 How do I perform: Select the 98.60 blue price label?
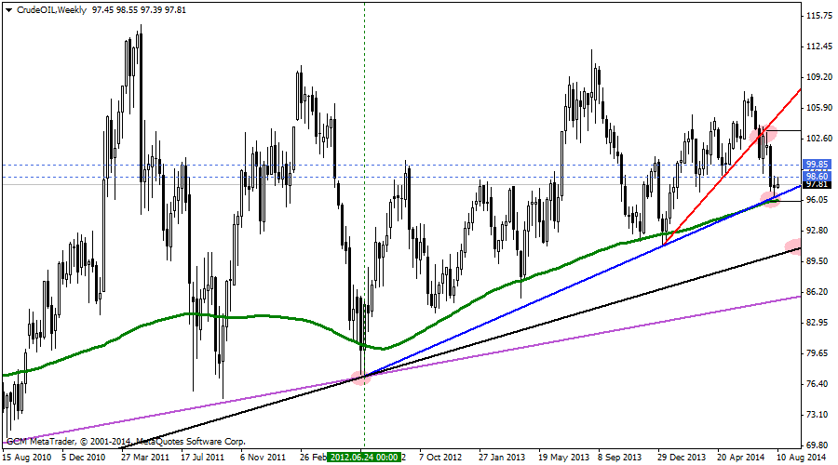[x=817, y=176]
